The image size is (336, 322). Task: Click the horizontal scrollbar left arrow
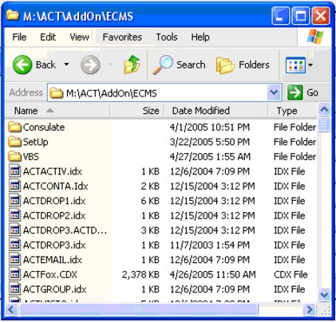point(11,309)
